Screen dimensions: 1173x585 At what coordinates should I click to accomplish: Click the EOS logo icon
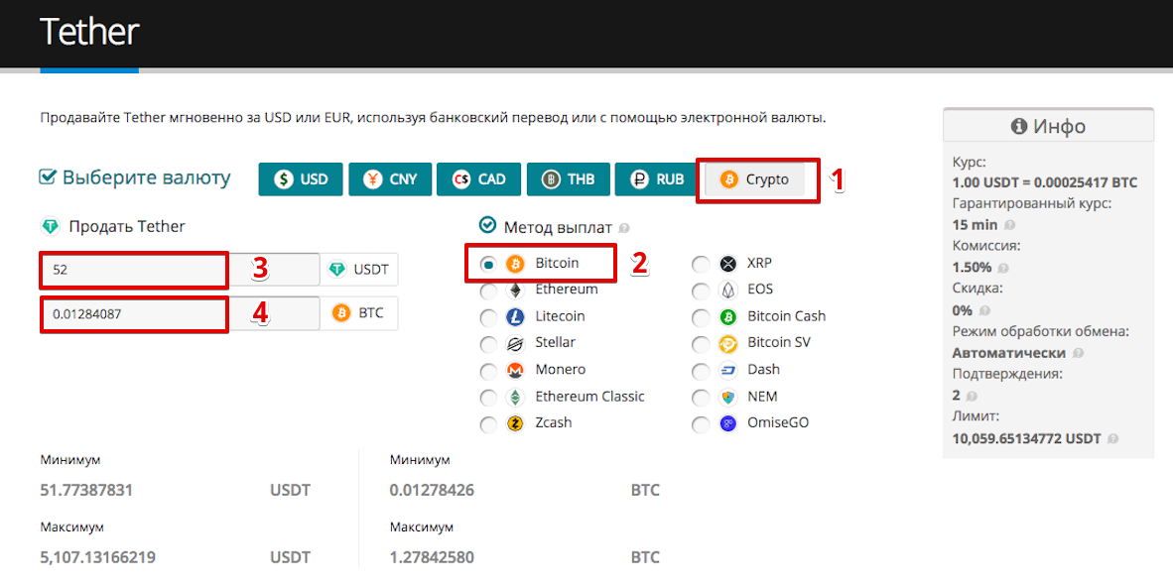[x=727, y=290]
